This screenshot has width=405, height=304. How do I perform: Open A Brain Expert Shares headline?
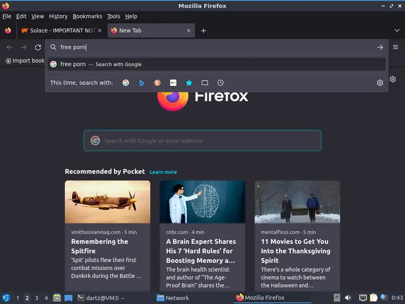point(201,251)
